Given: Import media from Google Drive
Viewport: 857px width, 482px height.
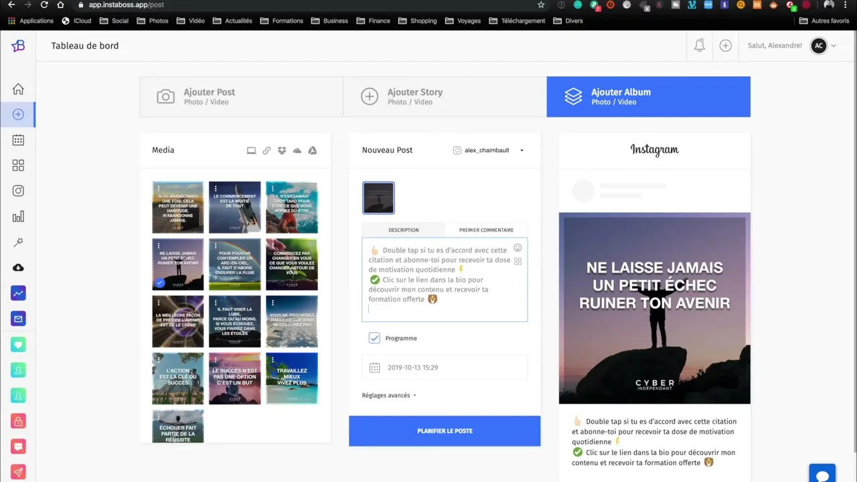Looking at the screenshot, I should (312, 150).
